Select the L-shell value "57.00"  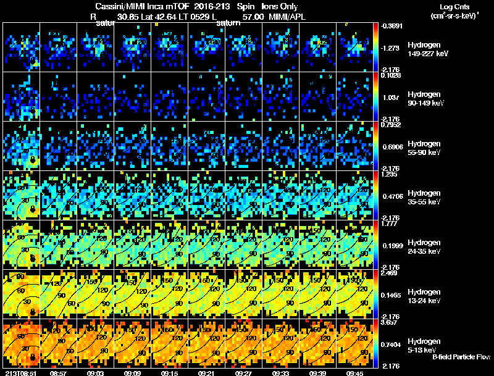[253, 17]
